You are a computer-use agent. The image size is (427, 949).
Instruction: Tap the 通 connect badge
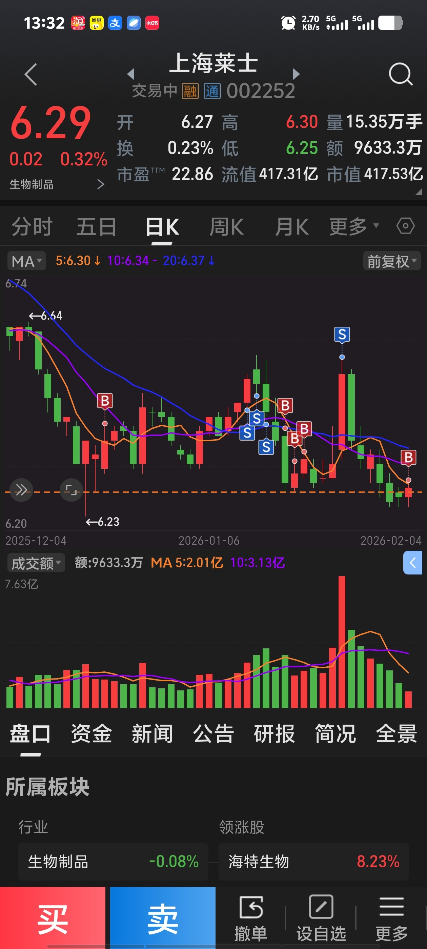pos(212,91)
